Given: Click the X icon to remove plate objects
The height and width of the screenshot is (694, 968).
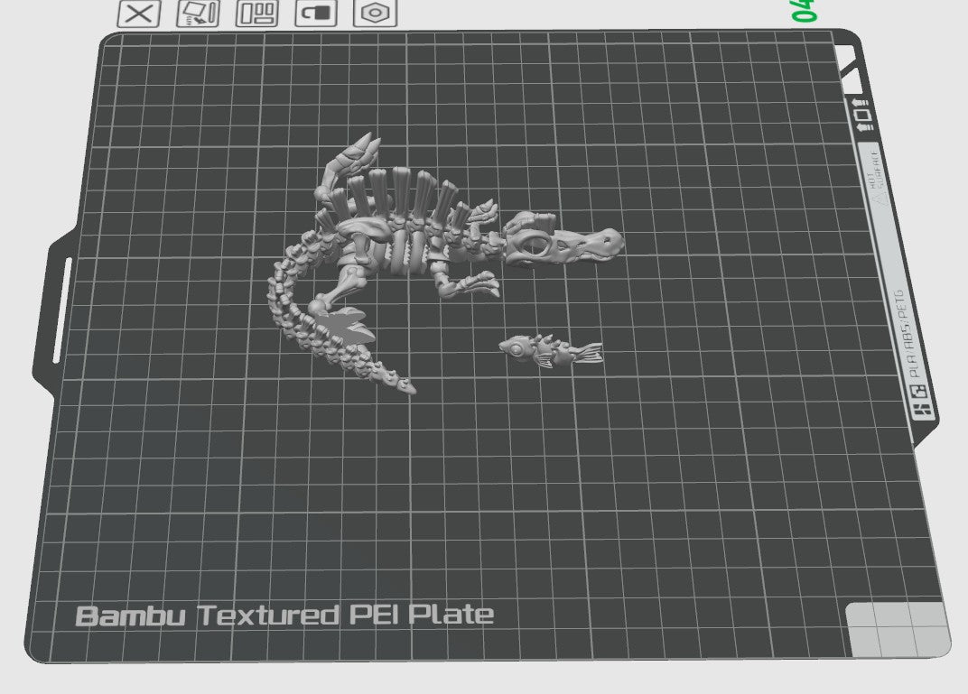Looking at the screenshot, I should pyautogui.click(x=139, y=14).
